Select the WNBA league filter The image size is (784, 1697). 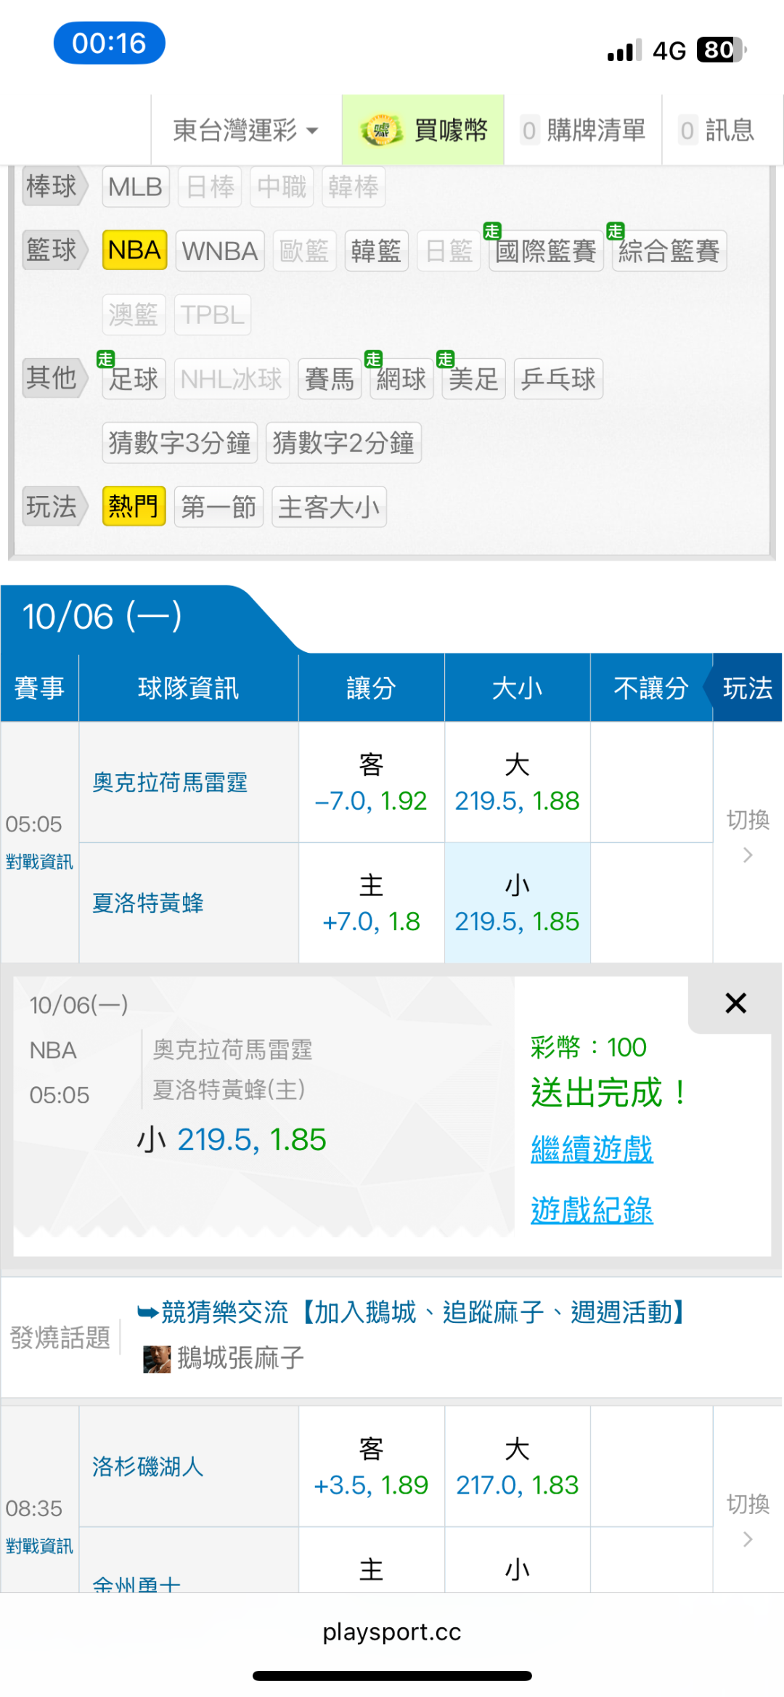click(x=220, y=251)
